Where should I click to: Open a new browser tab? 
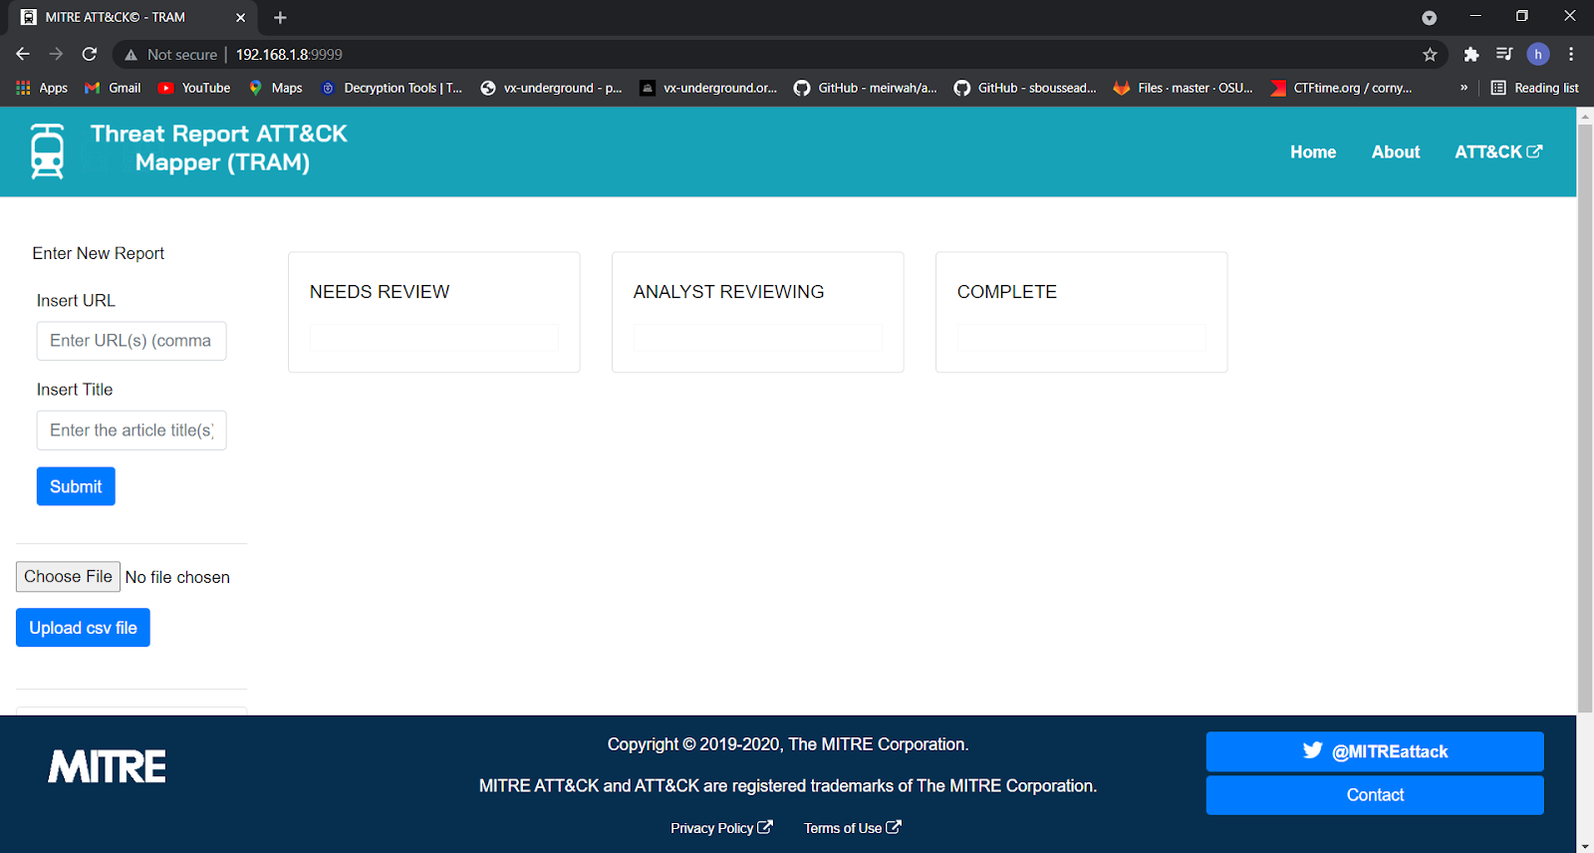point(280,18)
